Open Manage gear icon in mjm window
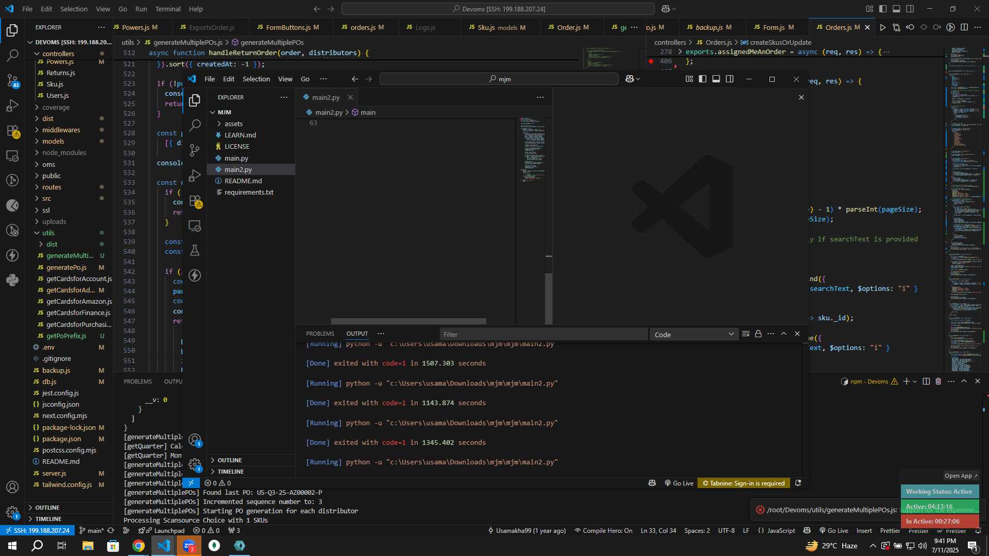The height and width of the screenshot is (556, 989). coord(195,464)
